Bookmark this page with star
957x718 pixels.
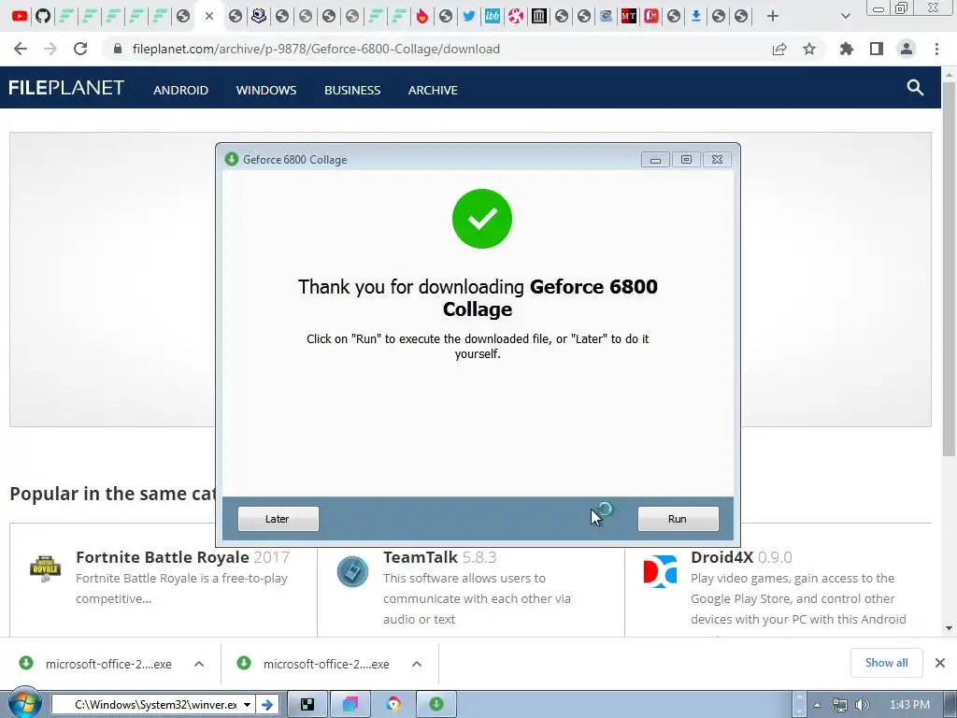[x=809, y=49]
